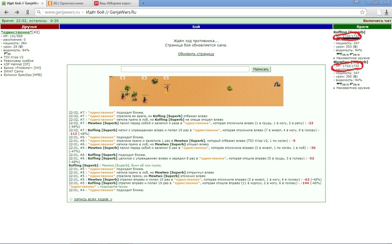Click the Обновить страницу link
This screenshot has height=244, width=392.
[x=196, y=54]
